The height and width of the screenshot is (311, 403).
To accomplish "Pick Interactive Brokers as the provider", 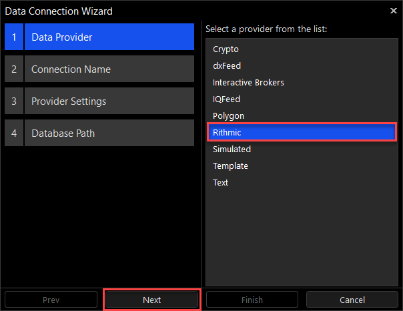I will (x=248, y=83).
